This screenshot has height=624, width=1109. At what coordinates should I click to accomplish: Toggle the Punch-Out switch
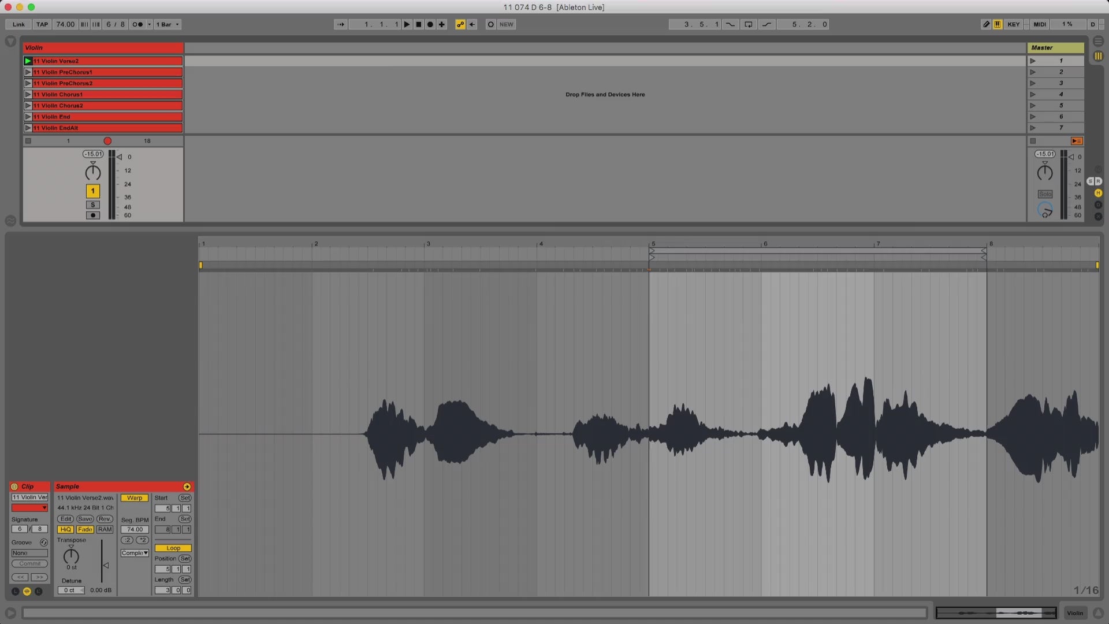pos(767,24)
